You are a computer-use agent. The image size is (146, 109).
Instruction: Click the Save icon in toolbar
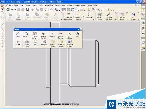pos(27,10)
